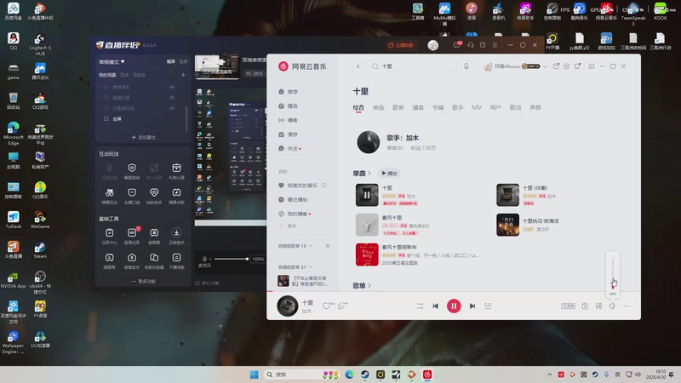The image size is (681, 383).
Task: Collapse the 收藏的歌单 21 section
Action: [295, 267]
